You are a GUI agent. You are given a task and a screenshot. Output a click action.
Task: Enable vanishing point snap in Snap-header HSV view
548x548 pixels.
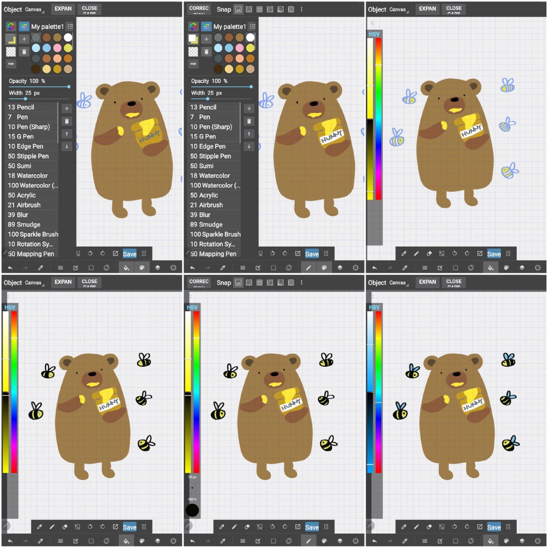[270, 283]
